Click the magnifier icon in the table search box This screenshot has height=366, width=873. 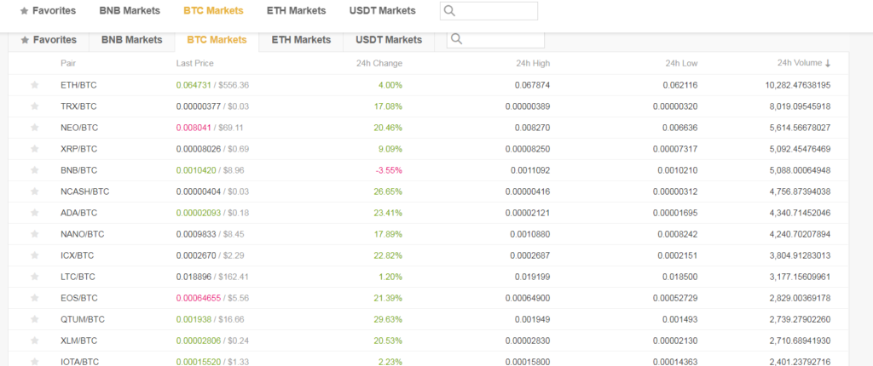click(x=458, y=40)
